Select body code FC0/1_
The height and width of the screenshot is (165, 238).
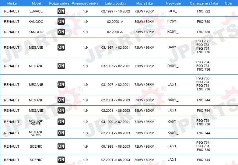click(173, 21)
